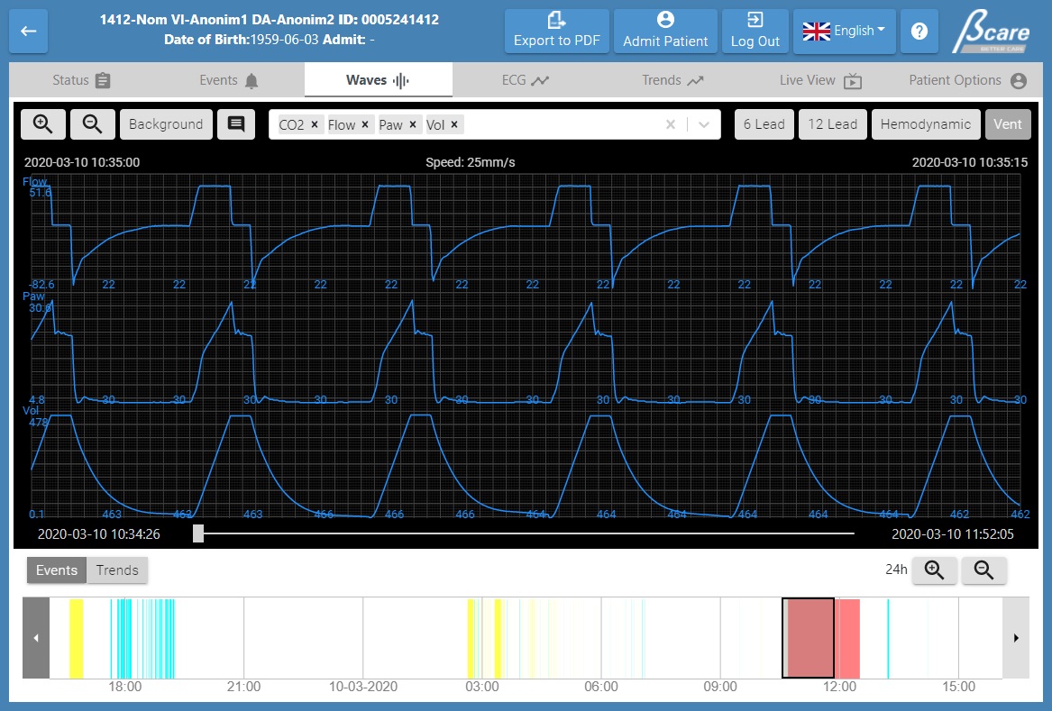Toggle the Events timeline view
The height and width of the screenshot is (711, 1052).
(x=57, y=570)
